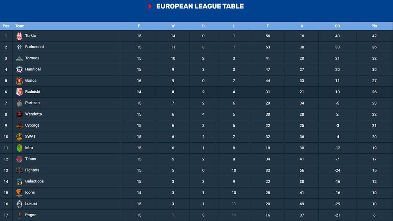
Task: Click the Hannibal team badge icon
Action: click(x=19, y=70)
